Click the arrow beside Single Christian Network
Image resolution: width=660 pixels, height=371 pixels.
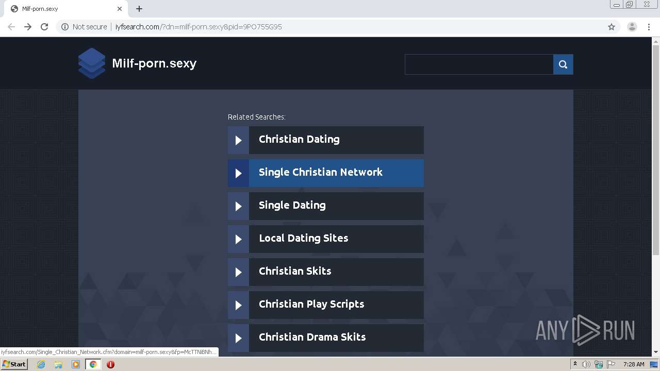pyautogui.click(x=238, y=173)
